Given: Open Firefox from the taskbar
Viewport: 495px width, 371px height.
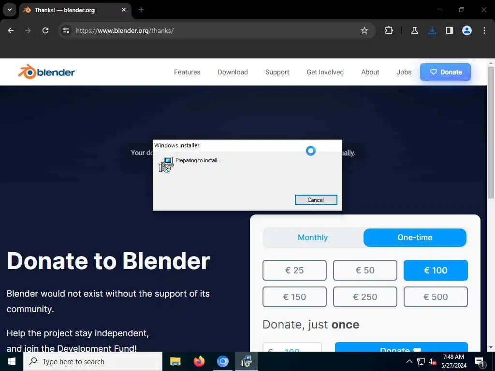Looking at the screenshot, I should [199, 361].
